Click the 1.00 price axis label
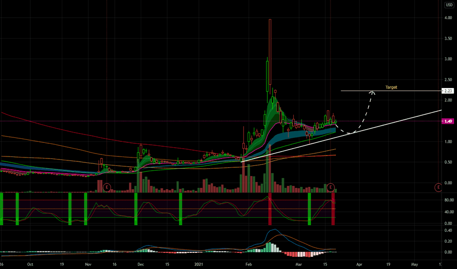Screen dimensions: 457x269 pyautogui.click(x=448, y=142)
